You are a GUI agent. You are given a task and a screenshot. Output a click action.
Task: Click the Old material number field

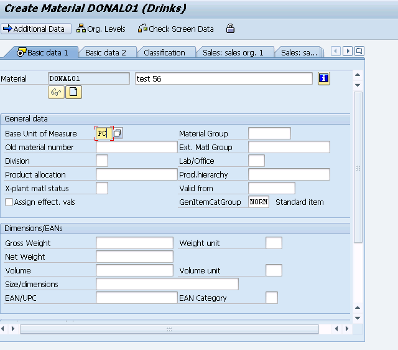click(137, 147)
